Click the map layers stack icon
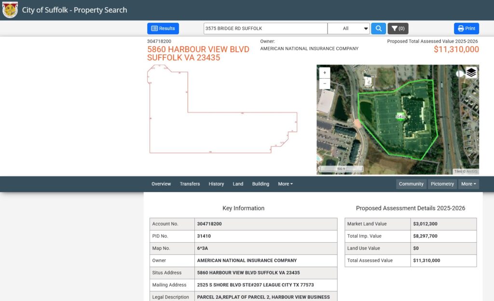494x301 pixels. click(471, 72)
